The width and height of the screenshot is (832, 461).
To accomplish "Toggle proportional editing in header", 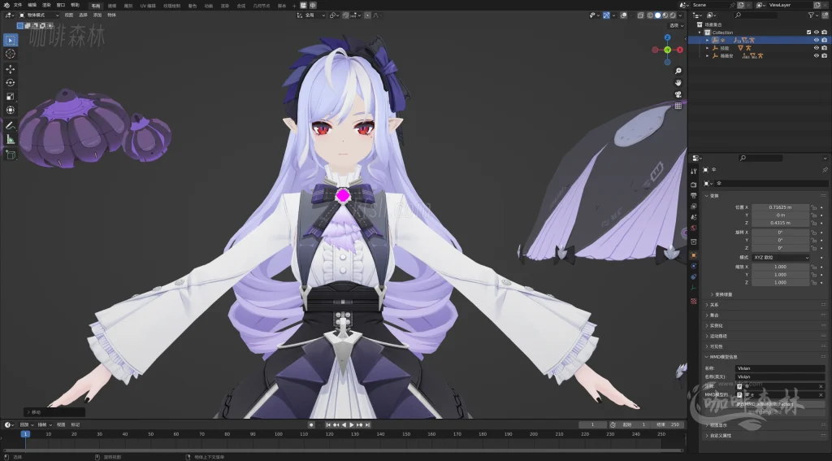I will click(x=368, y=15).
